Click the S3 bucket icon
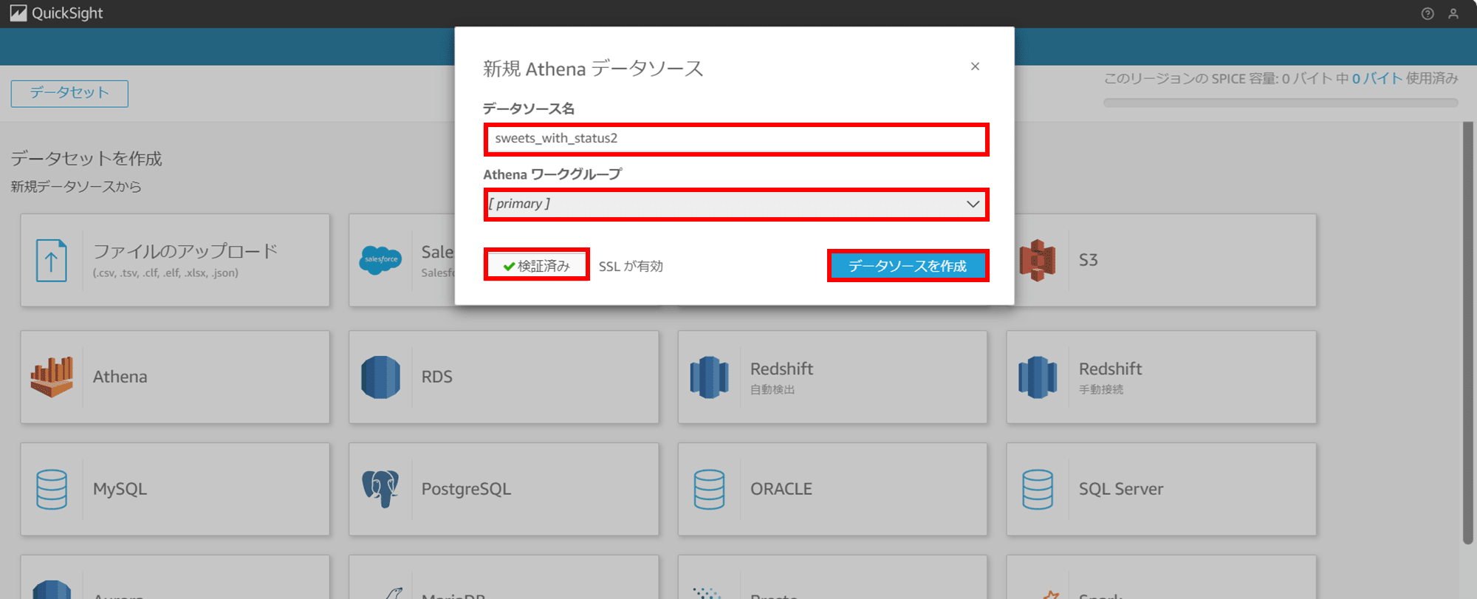Image resolution: width=1477 pixels, height=599 pixels. tap(1038, 260)
